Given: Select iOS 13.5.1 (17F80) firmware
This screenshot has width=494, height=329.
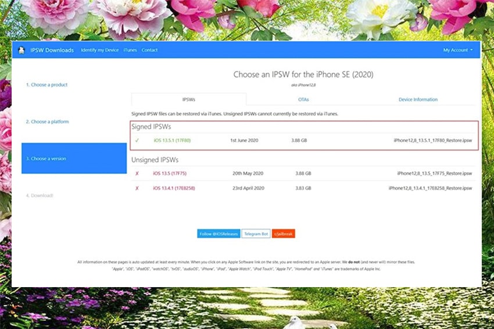Looking at the screenshot, I should [172, 141].
